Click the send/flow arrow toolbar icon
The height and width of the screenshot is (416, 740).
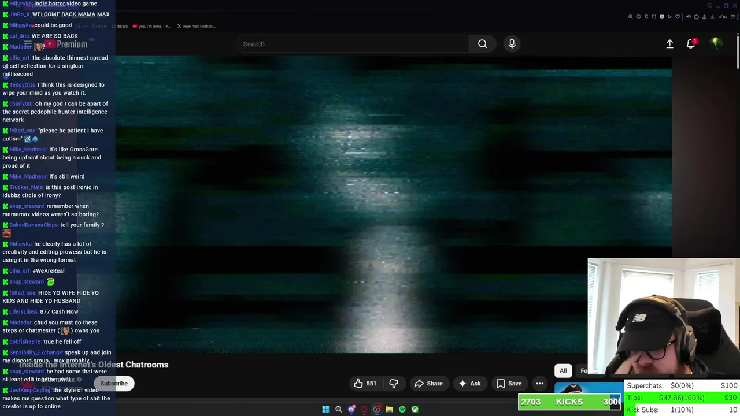[669, 17]
